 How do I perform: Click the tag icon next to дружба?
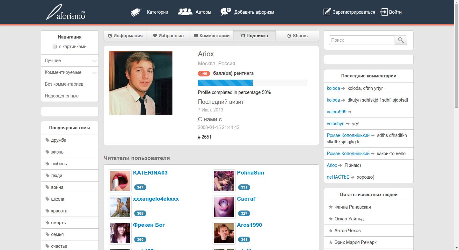(x=47, y=140)
